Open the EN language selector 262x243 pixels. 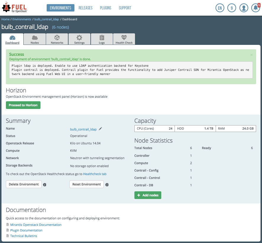pyautogui.click(x=220, y=8)
